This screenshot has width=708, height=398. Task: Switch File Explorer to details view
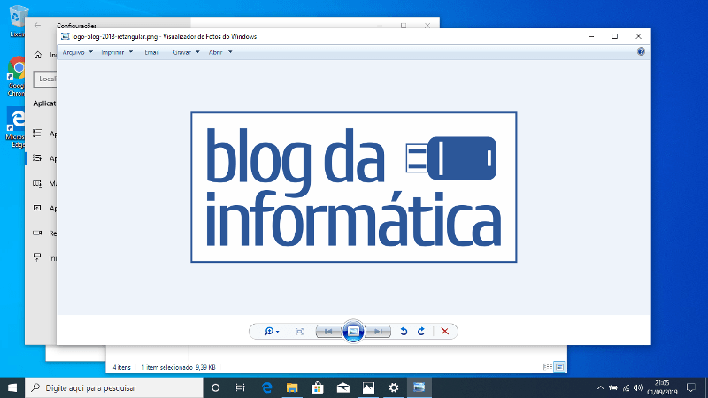click(x=547, y=367)
